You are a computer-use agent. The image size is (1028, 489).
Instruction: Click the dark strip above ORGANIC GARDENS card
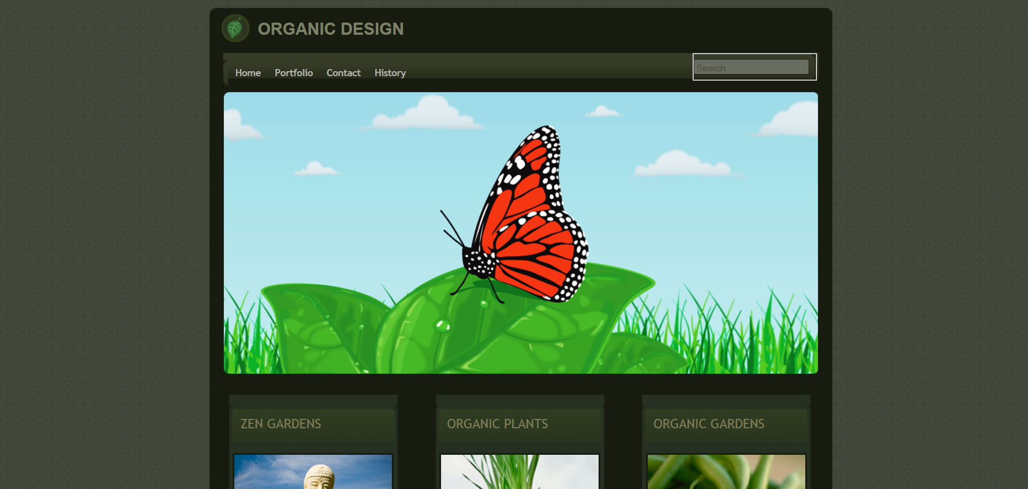pyautogui.click(x=726, y=400)
